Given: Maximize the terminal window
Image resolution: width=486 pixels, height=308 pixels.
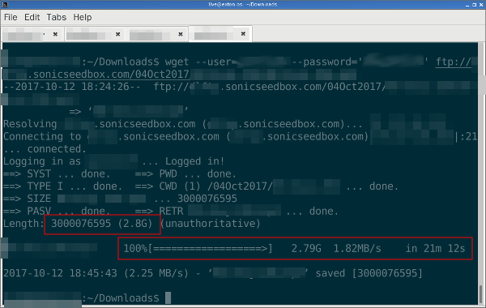Looking at the screenshot, I should pyautogui.click(x=474, y=5).
